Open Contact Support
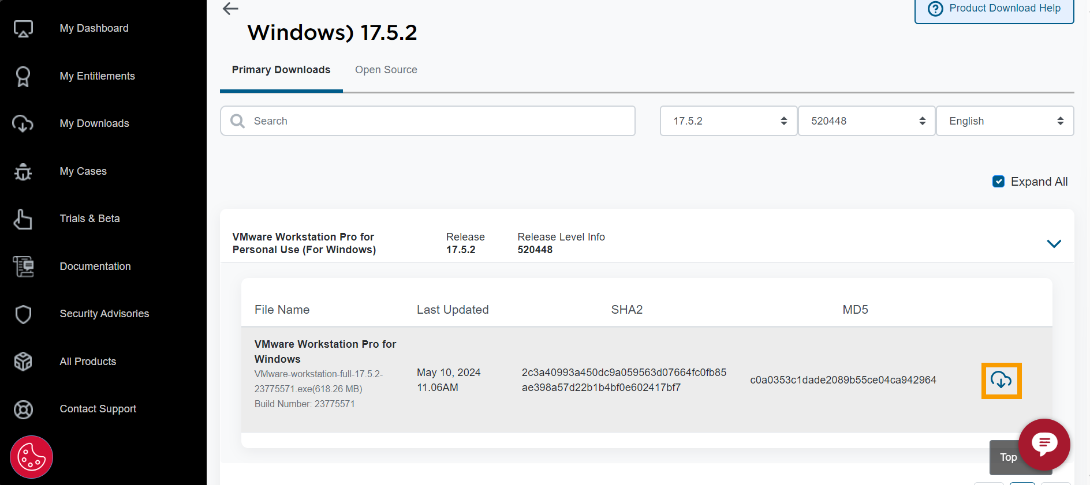Image resolution: width=1090 pixels, height=485 pixels. point(98,409)
